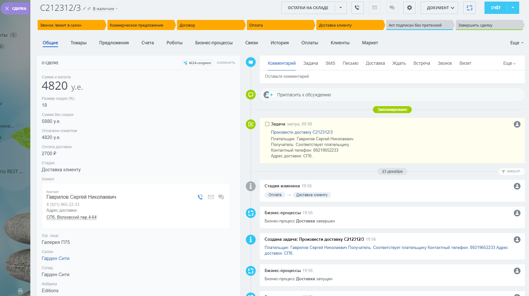Click the chat icon in top toolbar
Screen dimensions: 529x296
tap(392, 8)
